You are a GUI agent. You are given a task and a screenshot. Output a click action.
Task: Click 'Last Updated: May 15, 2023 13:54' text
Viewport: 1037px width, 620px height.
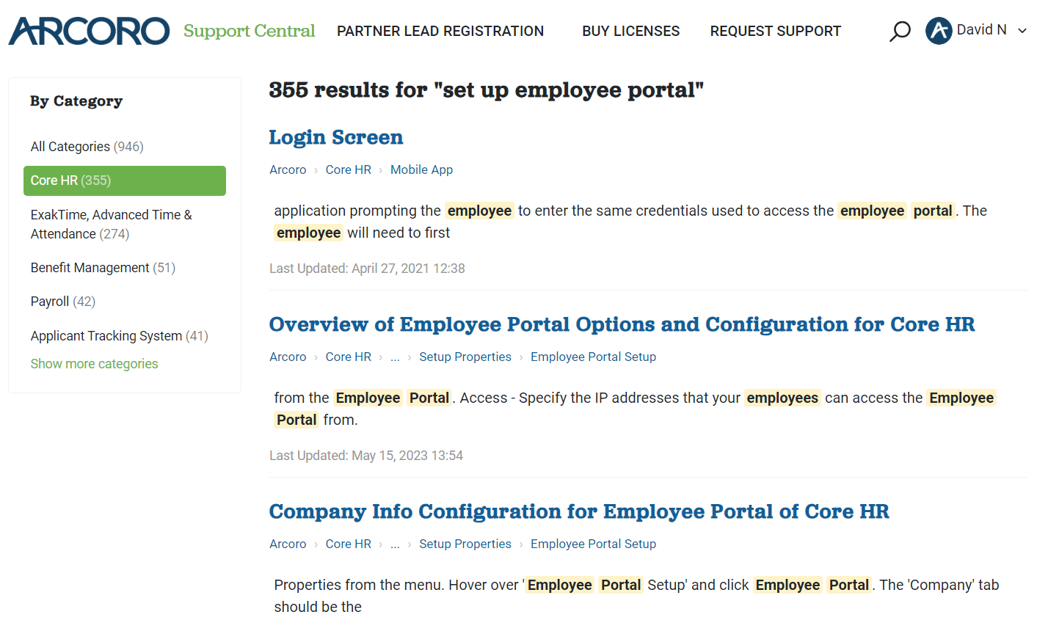coord(366,456)
